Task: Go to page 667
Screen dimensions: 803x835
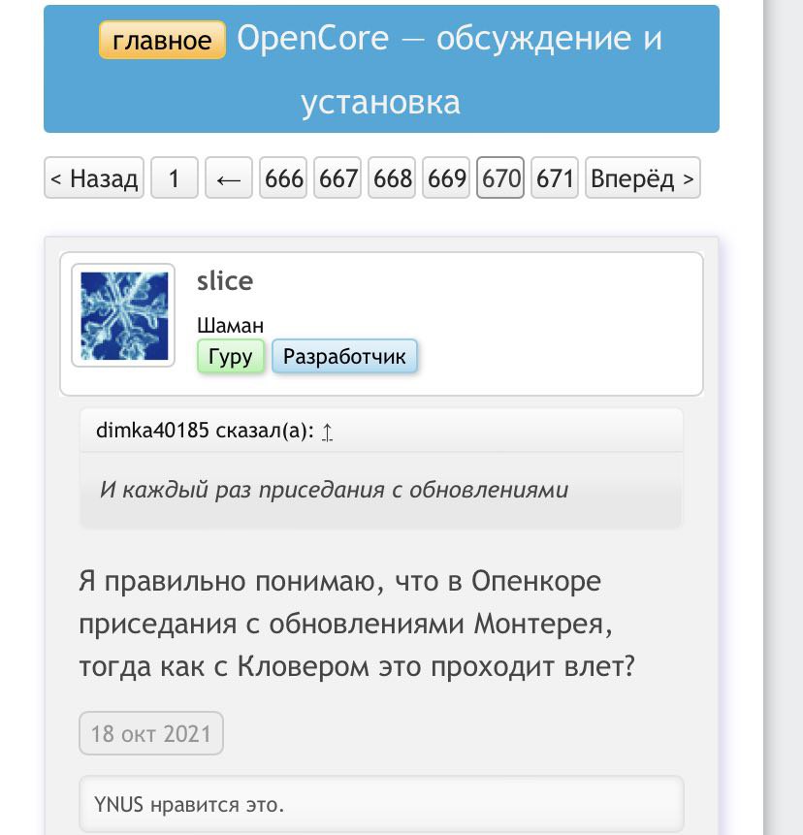Action: [337, 177]
